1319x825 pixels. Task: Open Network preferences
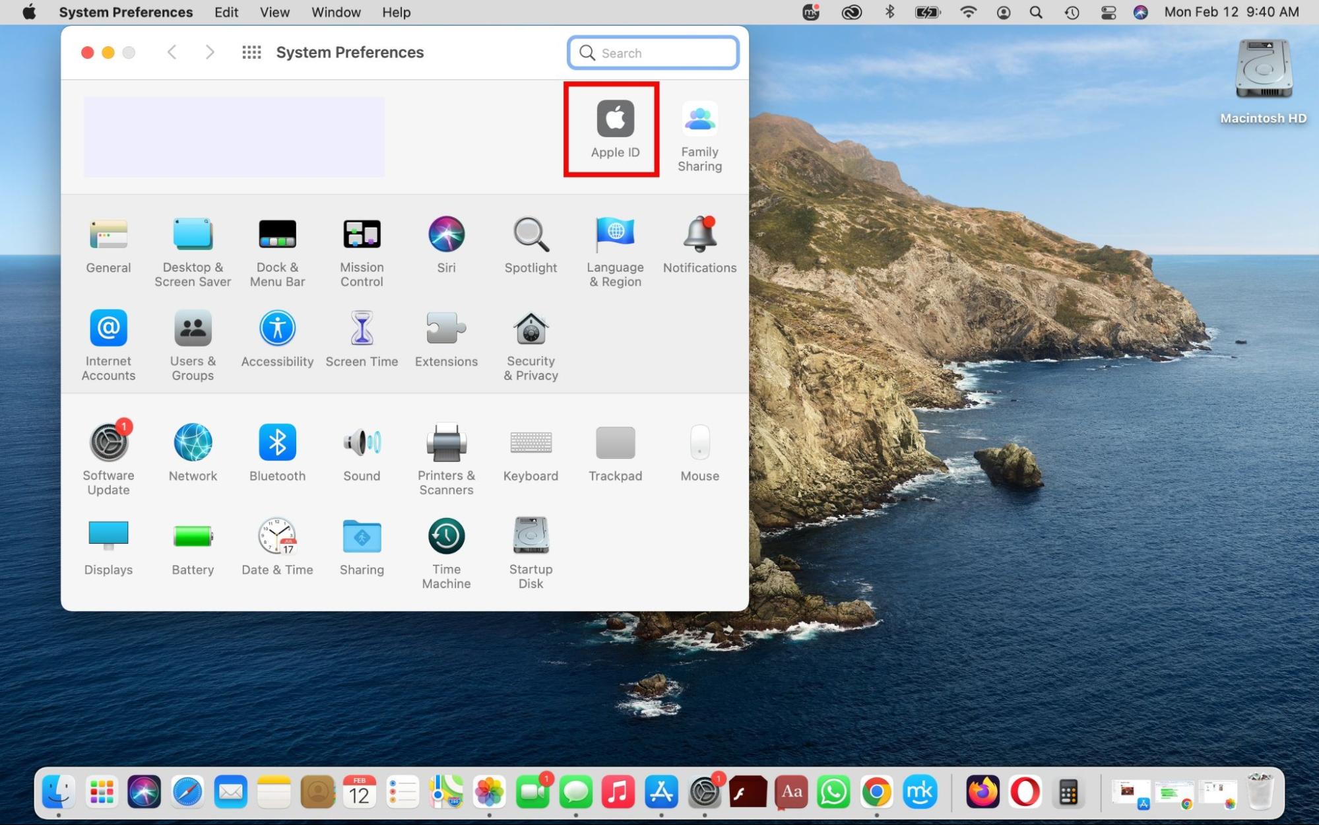pos(193,453)
